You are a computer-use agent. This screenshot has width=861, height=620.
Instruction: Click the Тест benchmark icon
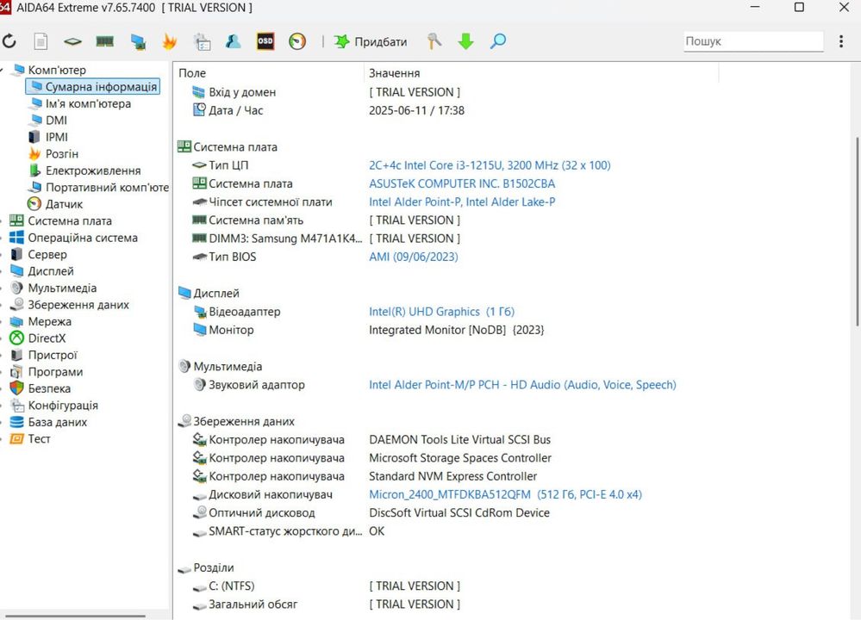coord(17,439)
